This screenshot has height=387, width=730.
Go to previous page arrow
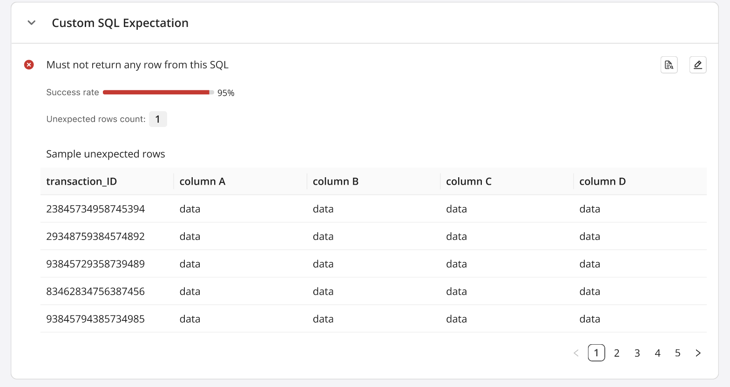(x=576, y=353)
